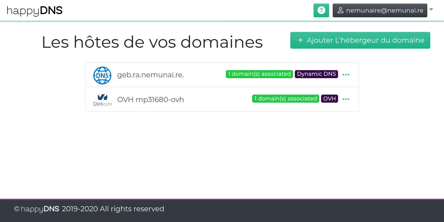This screenshot has width=444, height=222.
Task: Click the happyDNS logo in the header
Action: click(35, 11)
